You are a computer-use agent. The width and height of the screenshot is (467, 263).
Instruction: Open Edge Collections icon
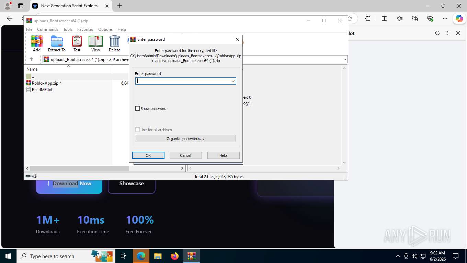click(x=415, y=18)
